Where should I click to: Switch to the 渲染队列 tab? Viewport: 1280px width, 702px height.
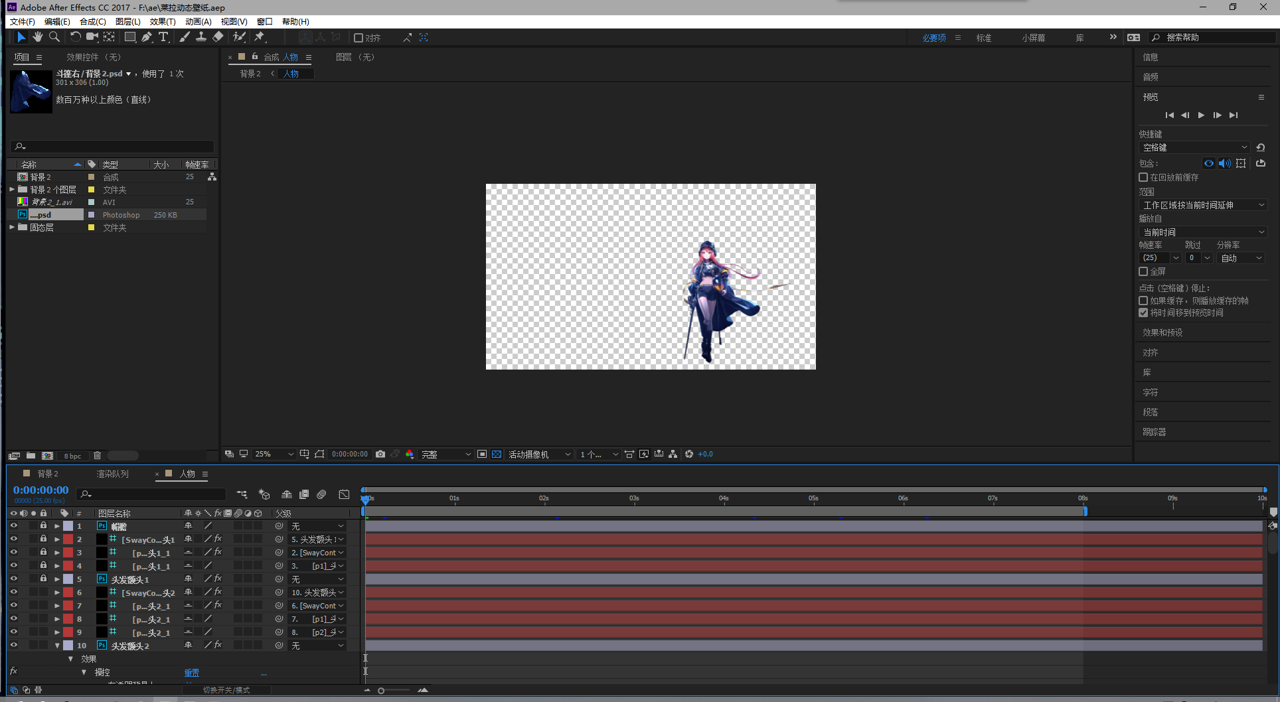(x=112, y=474)
